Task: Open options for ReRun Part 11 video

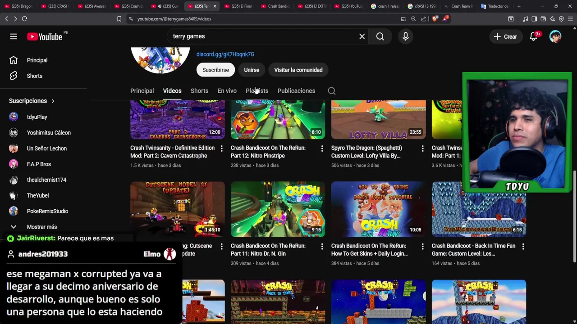Action: [x=322, y=247]
